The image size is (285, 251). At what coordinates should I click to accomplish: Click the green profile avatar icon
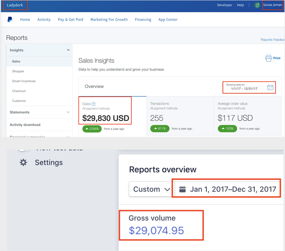tap(257, 5)
